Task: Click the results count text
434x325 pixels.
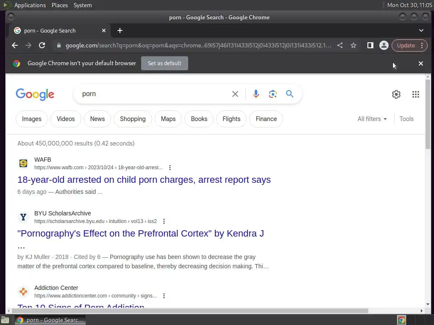Action: pyautogui.click(x=76, y=144)
